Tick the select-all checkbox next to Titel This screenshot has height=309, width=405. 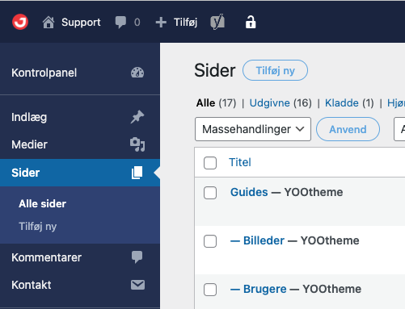pyautogui.click(x=210, y=163)
